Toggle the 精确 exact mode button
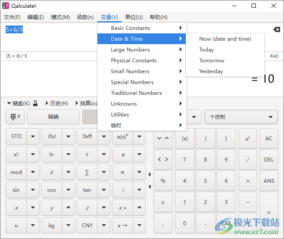The width and height of the screenshot is (284, 239). pyautogui.click(x=53, y=117)
